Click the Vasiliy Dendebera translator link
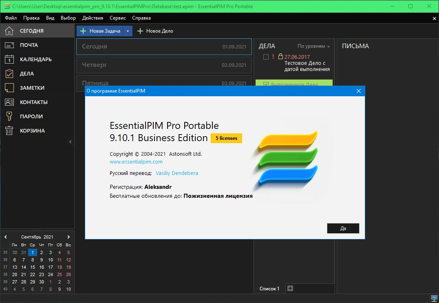Viewport: 439px width, 303px height. pos(176,173)
